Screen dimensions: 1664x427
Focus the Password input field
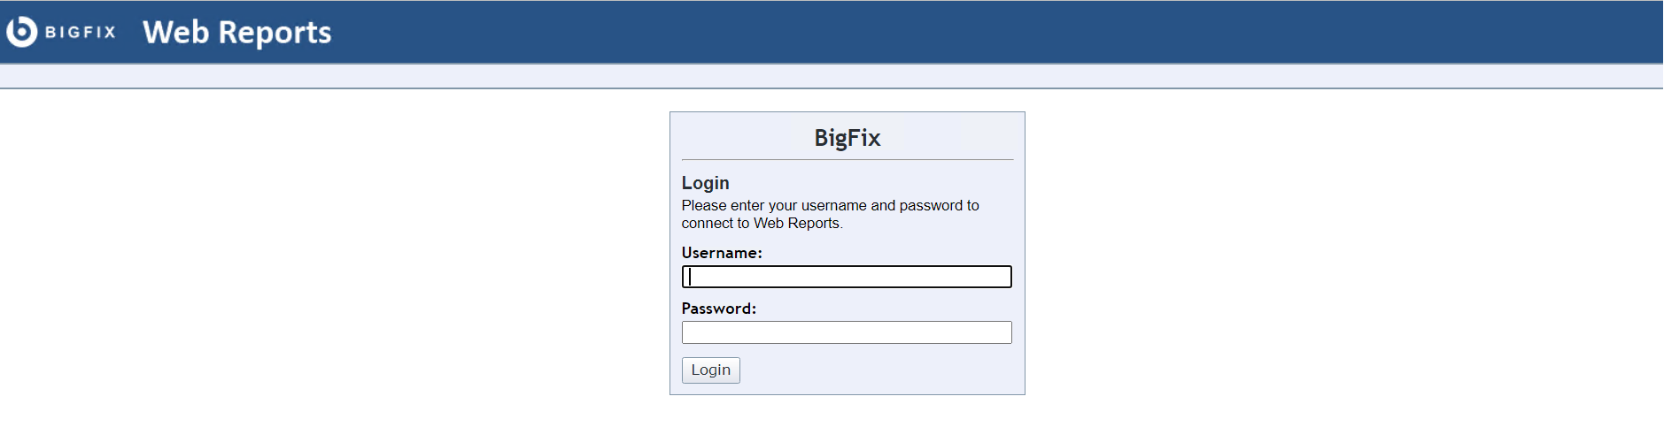[847, 332]
